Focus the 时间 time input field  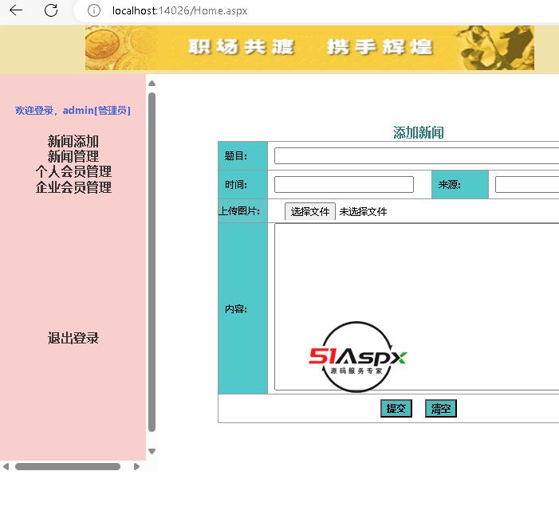pyautogui.click(x=344, y=185)
